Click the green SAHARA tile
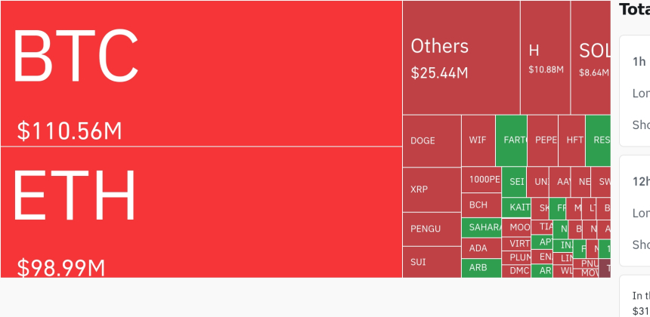This screenshot has height=317, width=650. 481,227
